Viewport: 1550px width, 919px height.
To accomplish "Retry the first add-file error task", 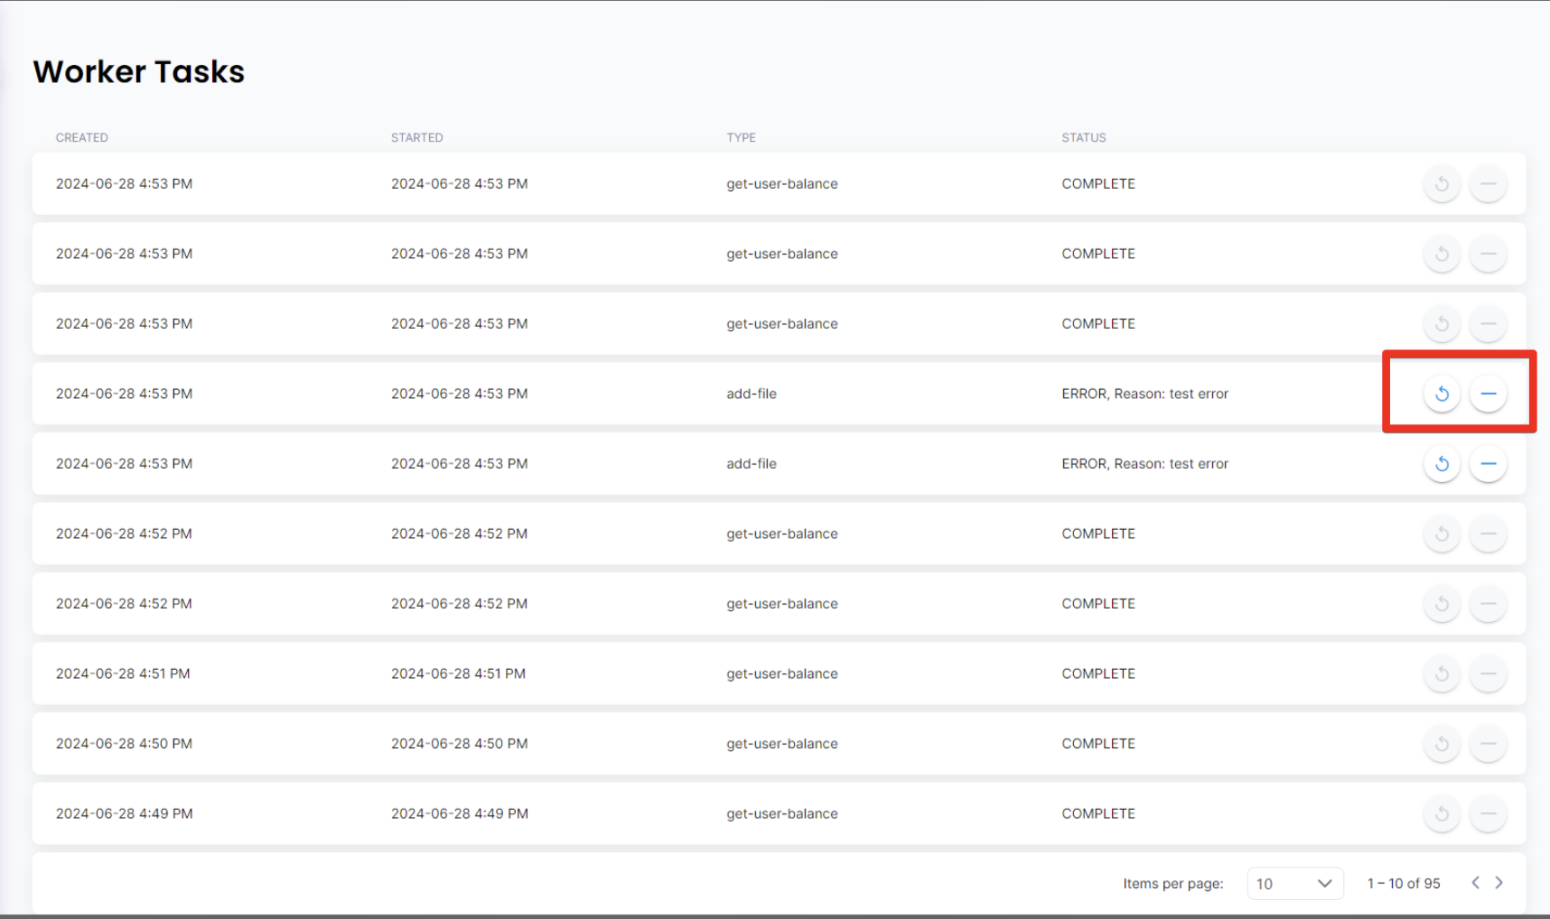I will point(1442,394).
